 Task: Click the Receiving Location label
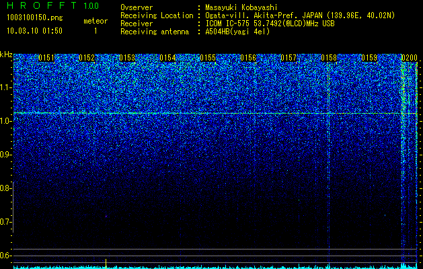point(157,15)
